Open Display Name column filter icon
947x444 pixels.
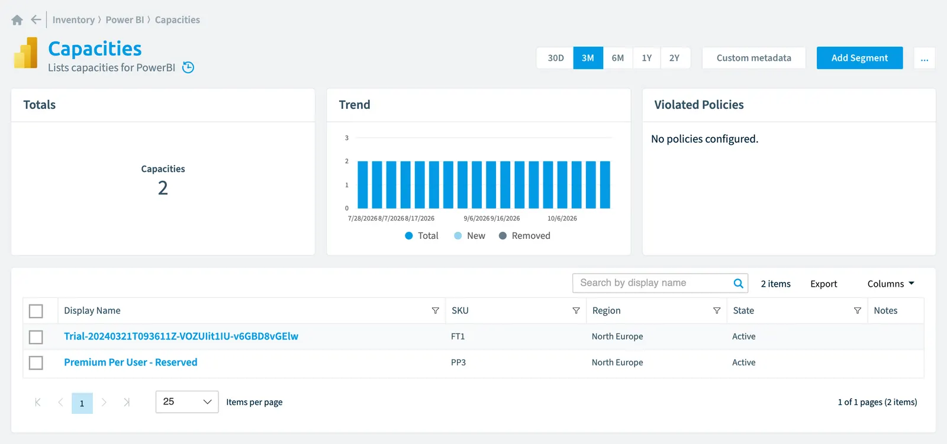pyautogui.click(x=436, y=310)
